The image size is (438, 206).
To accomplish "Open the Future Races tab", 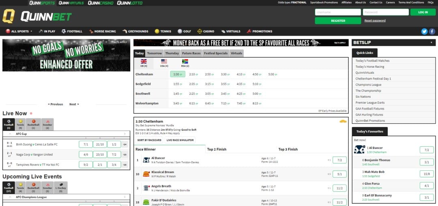I will [x=191, y=53].
